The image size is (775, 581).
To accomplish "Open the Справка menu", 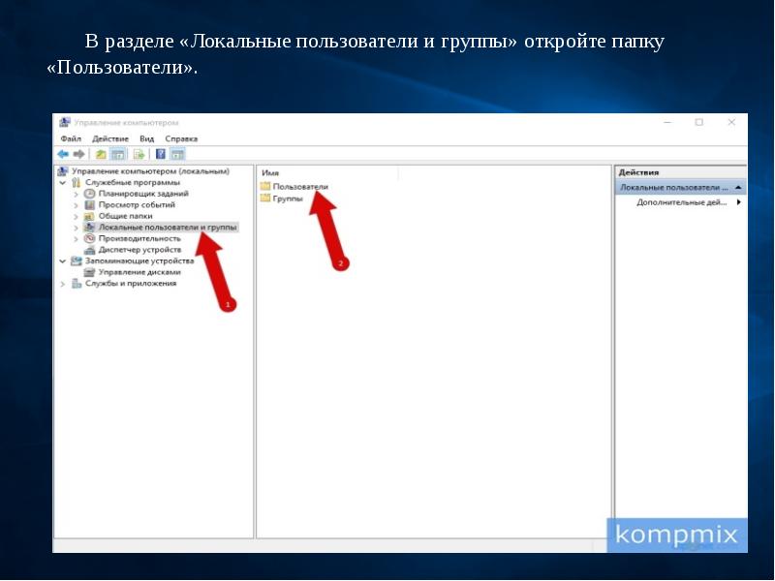I will (180, 138).
